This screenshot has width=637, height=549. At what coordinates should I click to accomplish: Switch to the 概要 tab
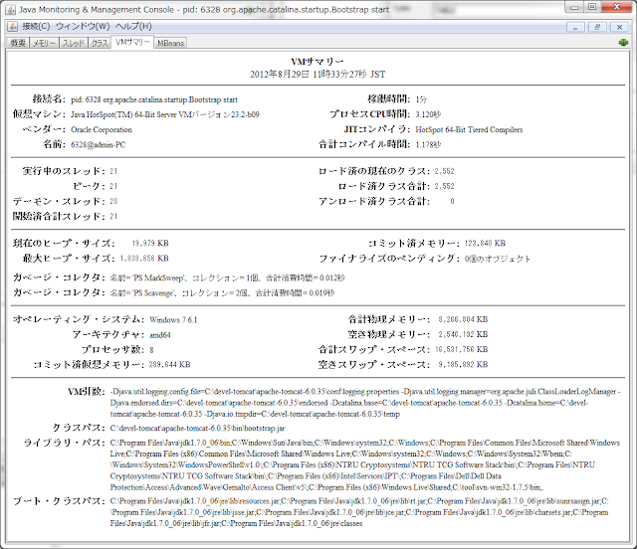tap(18, 43)
